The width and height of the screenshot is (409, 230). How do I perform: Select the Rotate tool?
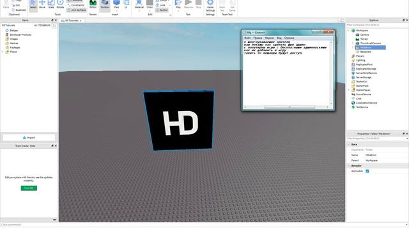pyautogui.click(x=60, y=4)
